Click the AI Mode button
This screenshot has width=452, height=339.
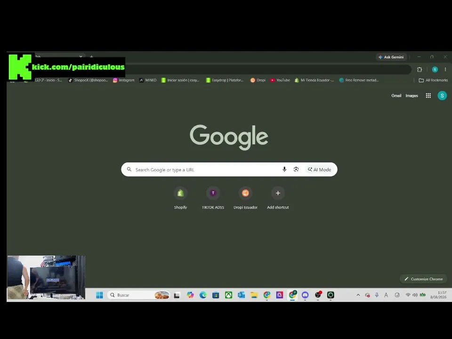click(319, 169)
